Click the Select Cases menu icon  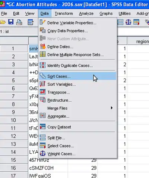[42, 146]
